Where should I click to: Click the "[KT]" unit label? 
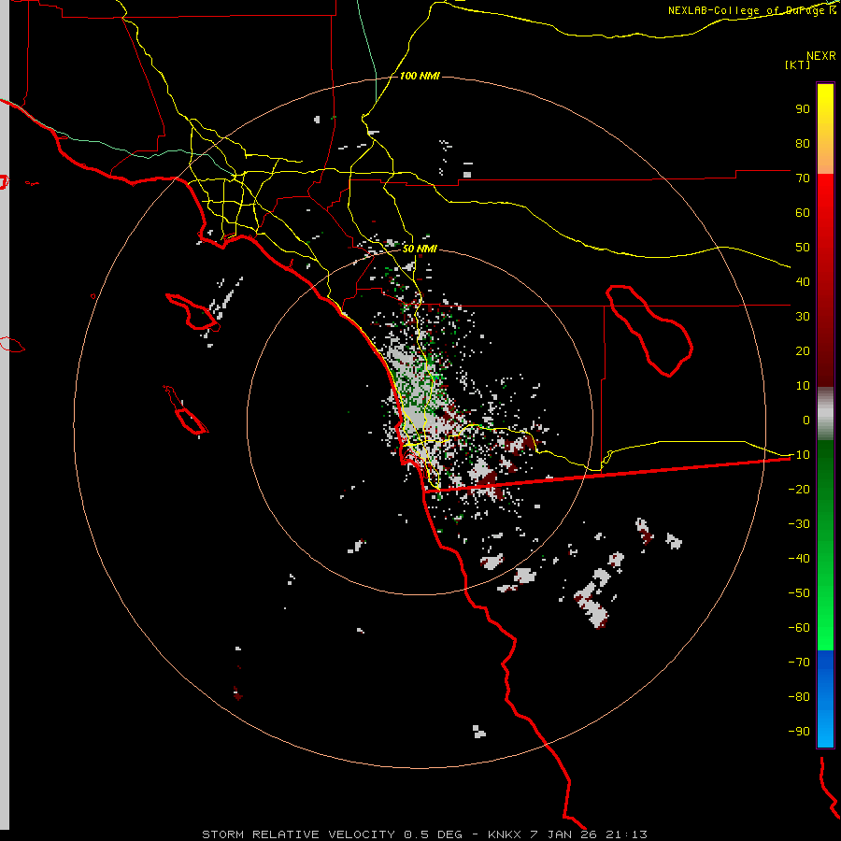(x=797, y=64)
